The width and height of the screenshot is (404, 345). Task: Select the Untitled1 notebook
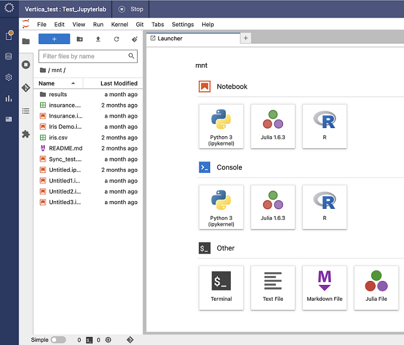click(88, 181)
